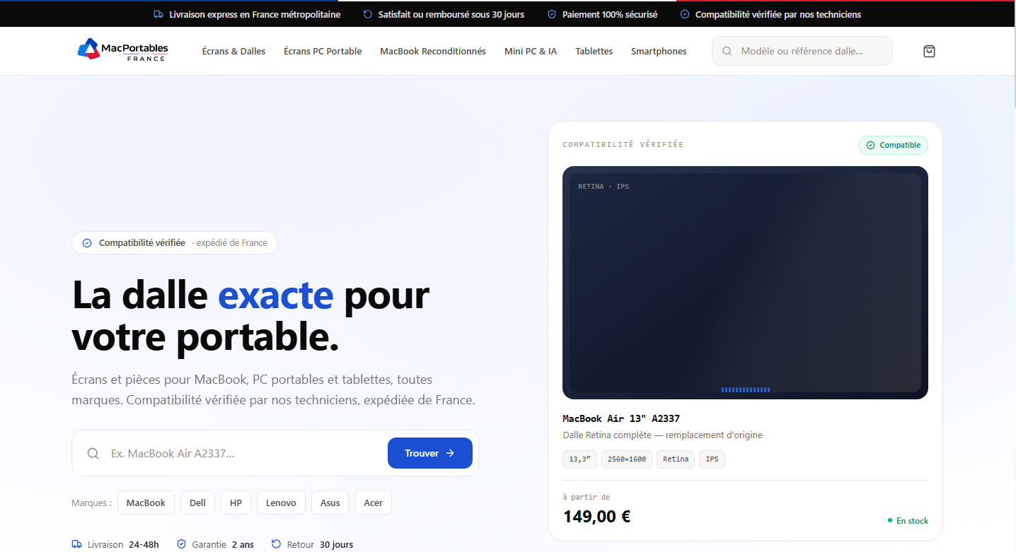
Task: Select the HP brand chip
Action: [x=236, y=503]
